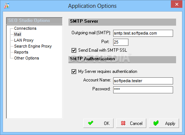Click the 'Password:' label

point(101,89)
